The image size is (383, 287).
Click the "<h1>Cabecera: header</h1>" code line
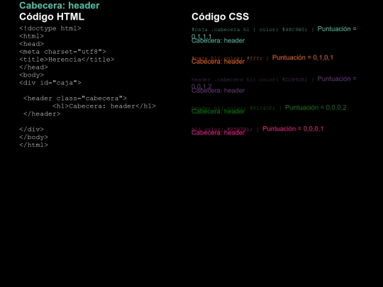coord(104,106)
